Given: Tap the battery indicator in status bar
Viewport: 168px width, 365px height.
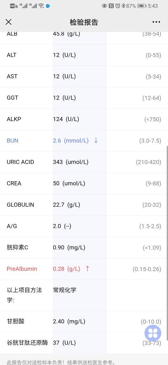Looking at the screenshot, I should (142, 6).
